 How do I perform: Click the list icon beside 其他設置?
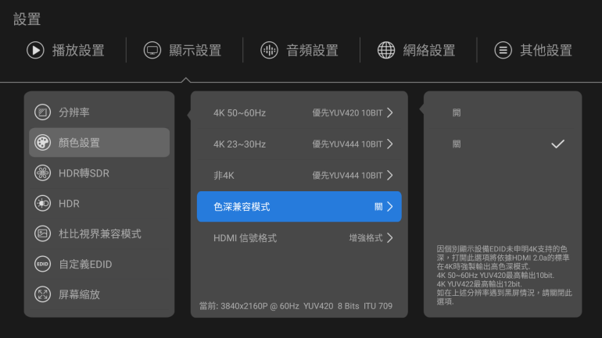point(503,50)
